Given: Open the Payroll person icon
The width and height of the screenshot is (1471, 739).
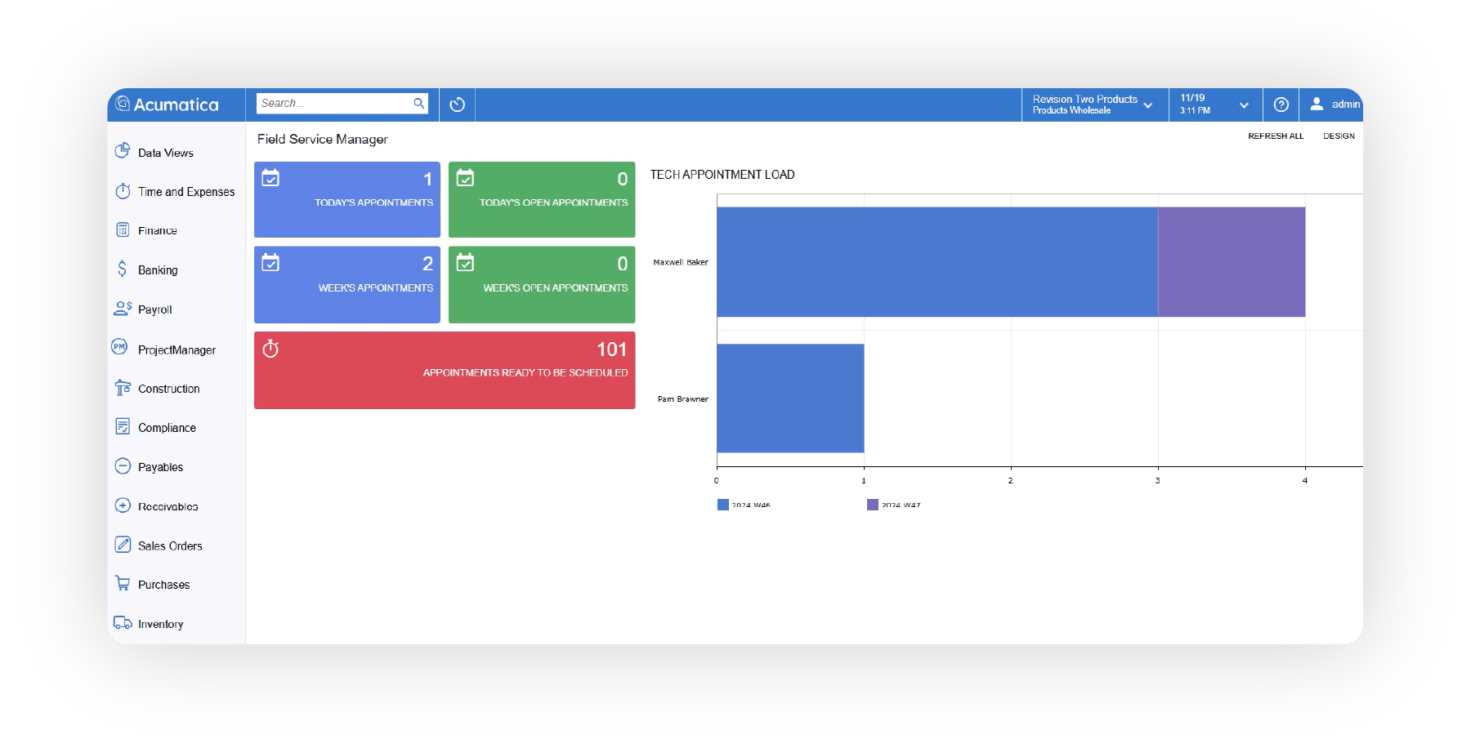Looking at the screenshot, I should [x=123, y=308].
